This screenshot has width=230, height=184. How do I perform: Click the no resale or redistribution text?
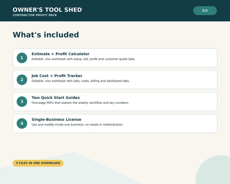(x=77, y=125)
